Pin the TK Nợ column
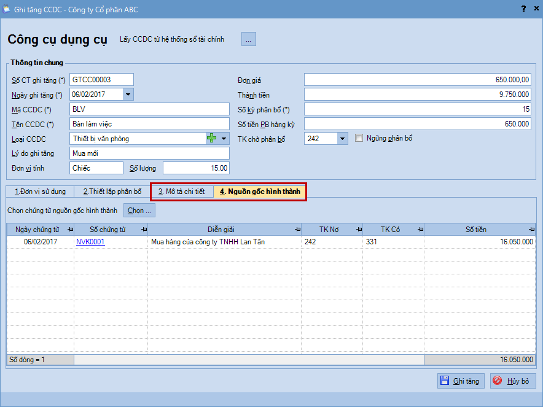This screenshot has width=543, height=407. 359,230
